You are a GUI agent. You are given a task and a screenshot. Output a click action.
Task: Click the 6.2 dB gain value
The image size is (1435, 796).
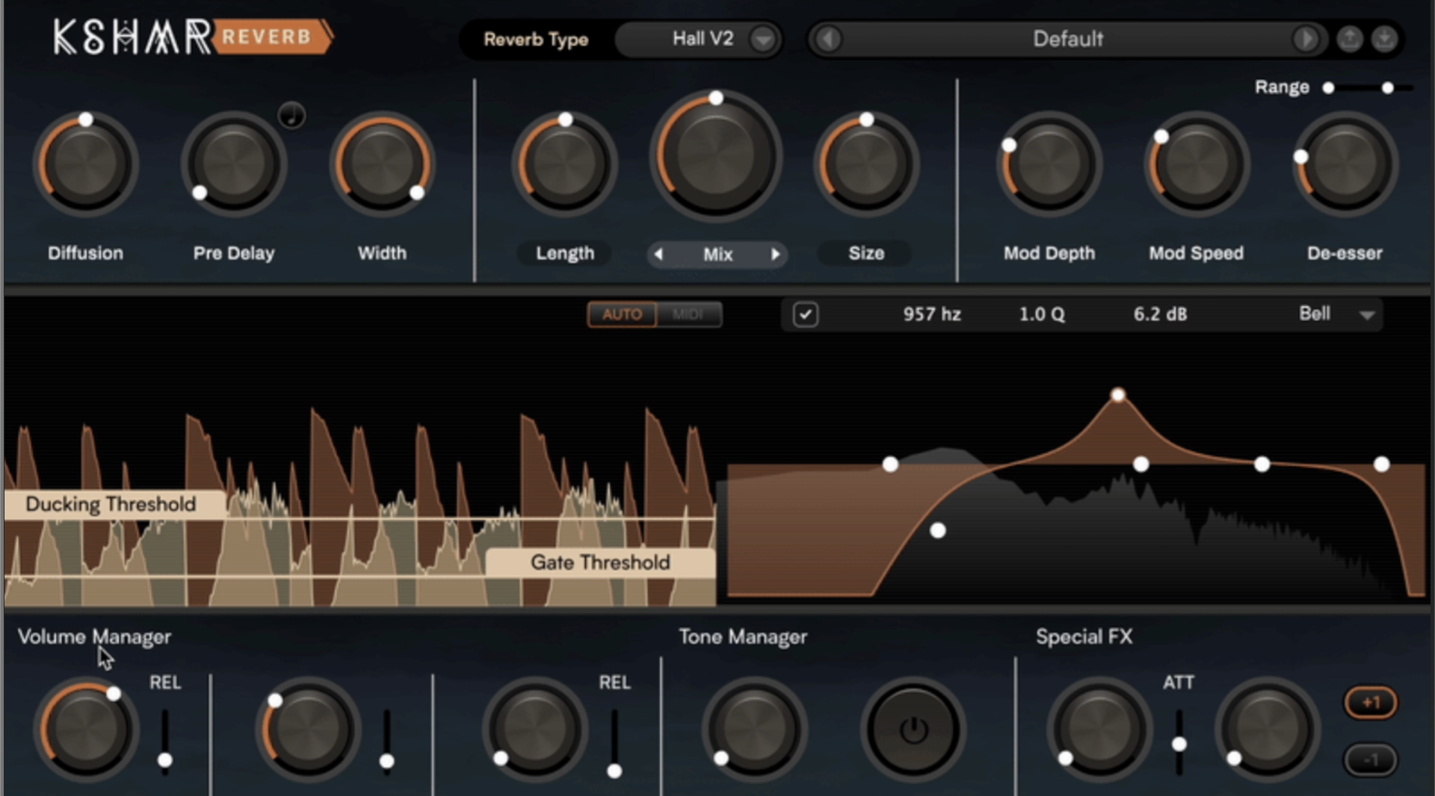pos(1160,314)
